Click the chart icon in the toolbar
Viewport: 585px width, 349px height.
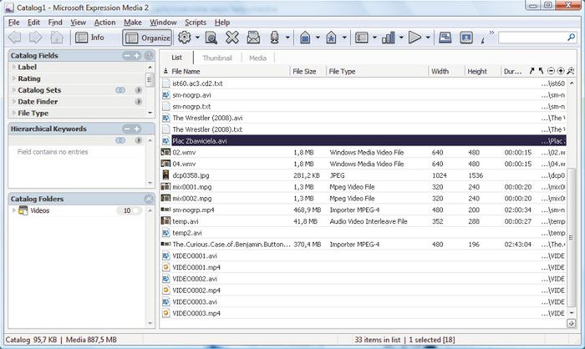point(388,38)
